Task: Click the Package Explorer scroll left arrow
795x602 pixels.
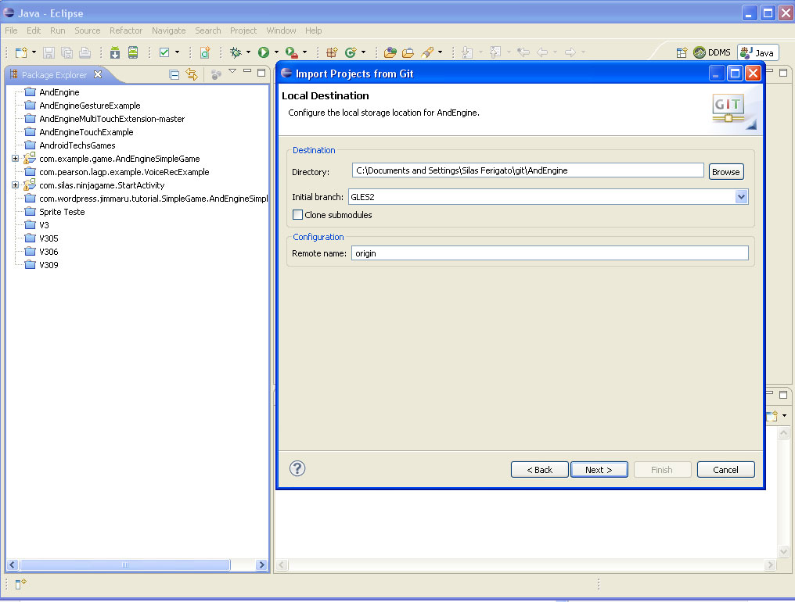Action: pos(13,564)
